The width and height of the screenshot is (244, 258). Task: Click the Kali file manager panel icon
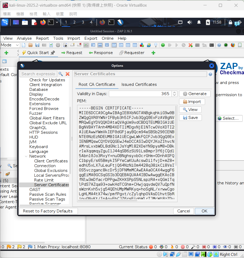tap(25, 22)
